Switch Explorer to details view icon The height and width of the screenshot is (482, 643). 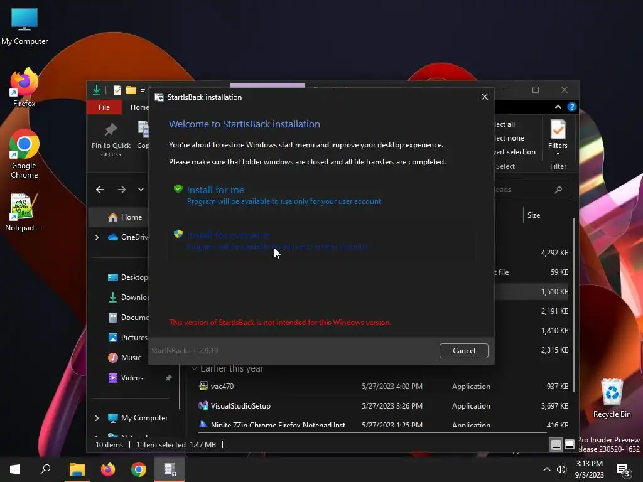(x=556, y=445)
